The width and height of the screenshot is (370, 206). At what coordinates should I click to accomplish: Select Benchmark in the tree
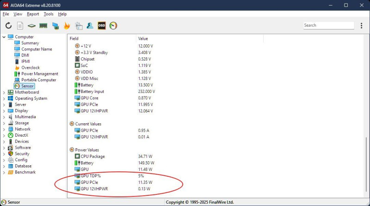coord(25,172)
